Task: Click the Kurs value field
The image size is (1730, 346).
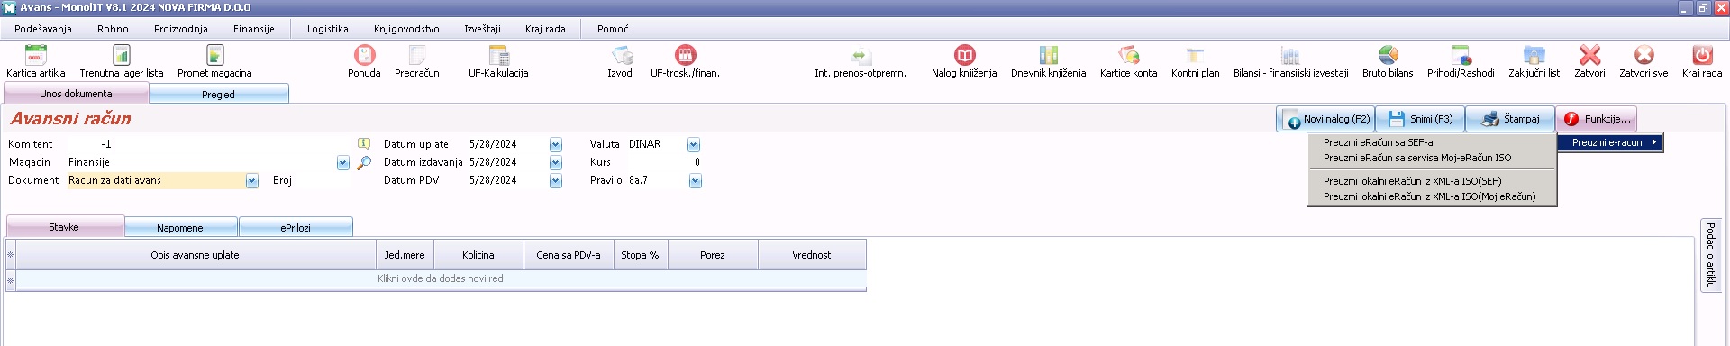Action: [664, 162]
